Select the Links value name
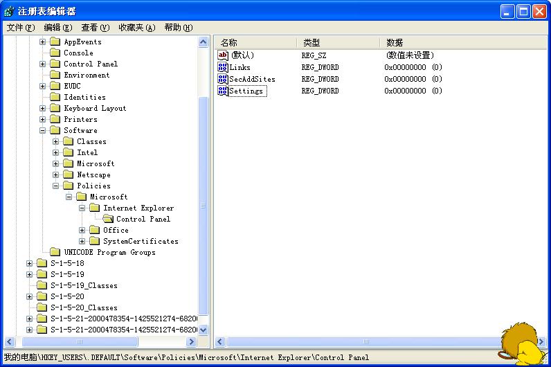Screen dimensions: 551x367 pyautogui.click(x=240, y=67)
